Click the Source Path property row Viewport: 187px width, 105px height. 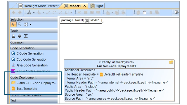pyautogui.click(x=110, y=99)
